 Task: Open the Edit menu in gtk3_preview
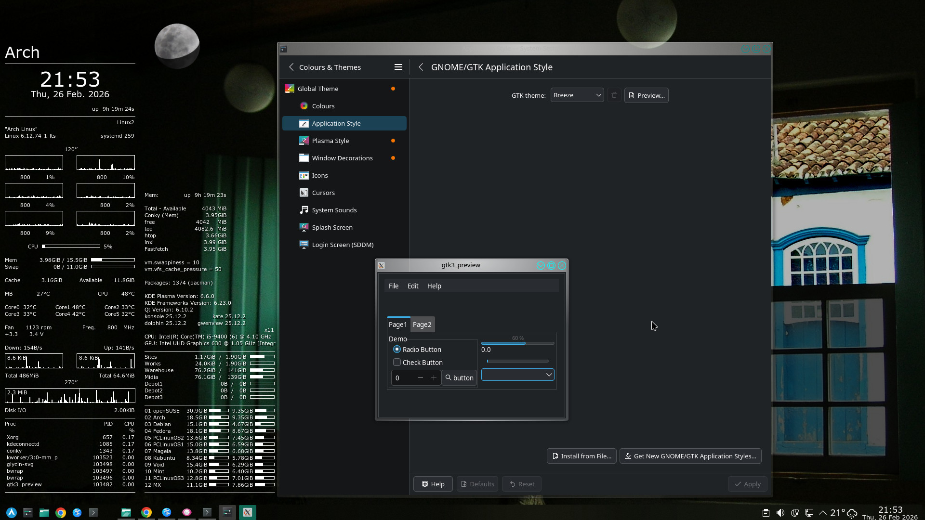coord(413,286)
